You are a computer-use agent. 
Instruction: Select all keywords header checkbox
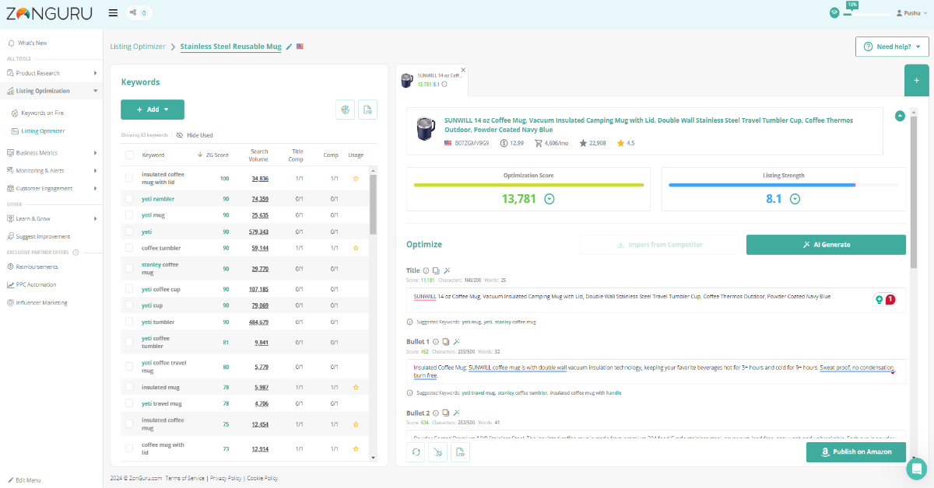click(x=129, y=155)
